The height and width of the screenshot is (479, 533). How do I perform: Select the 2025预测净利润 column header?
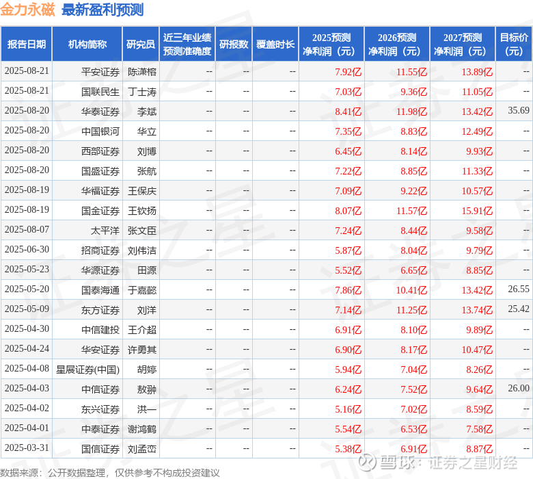coord(331,44)
